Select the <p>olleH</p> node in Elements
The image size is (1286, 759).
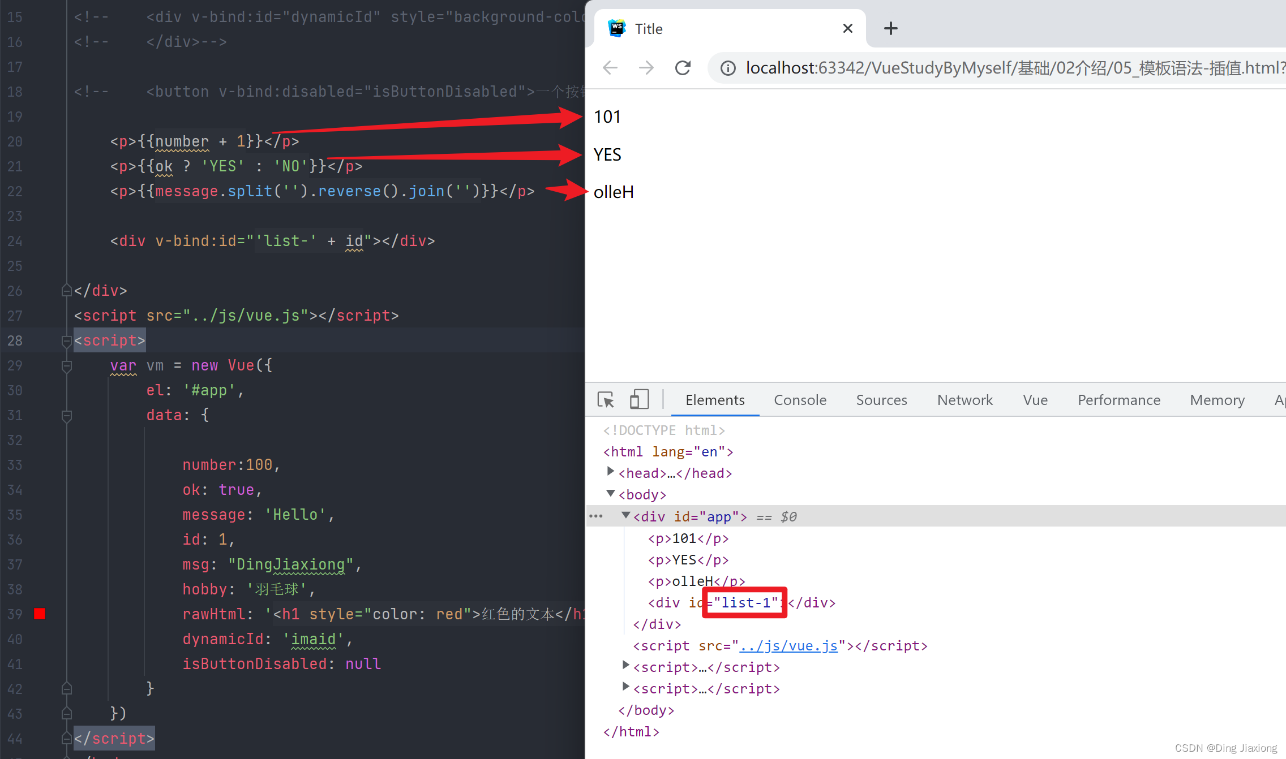pos(696,581)
